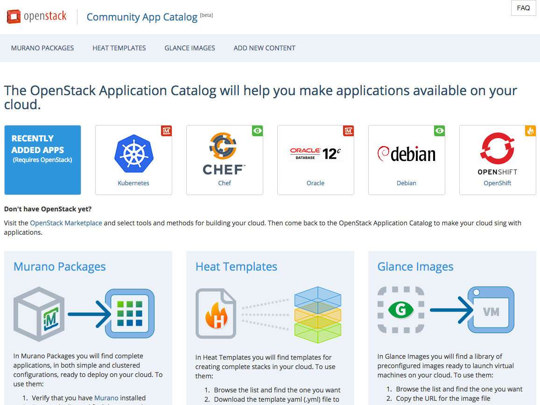Click the Chef logo icon
The width and height of the screenshot is (540, 405).
[x=224, y=154]
